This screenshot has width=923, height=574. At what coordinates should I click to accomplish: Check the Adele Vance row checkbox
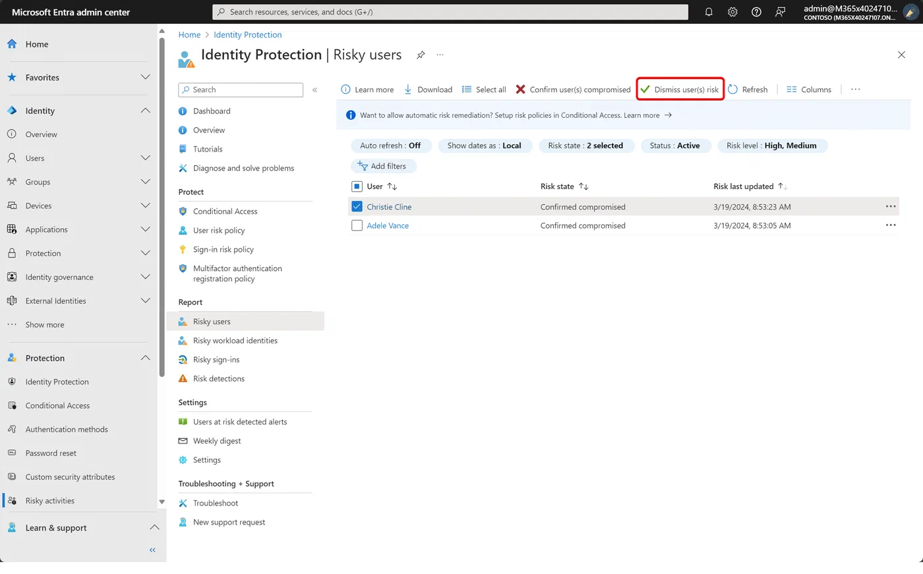[357, 225]
